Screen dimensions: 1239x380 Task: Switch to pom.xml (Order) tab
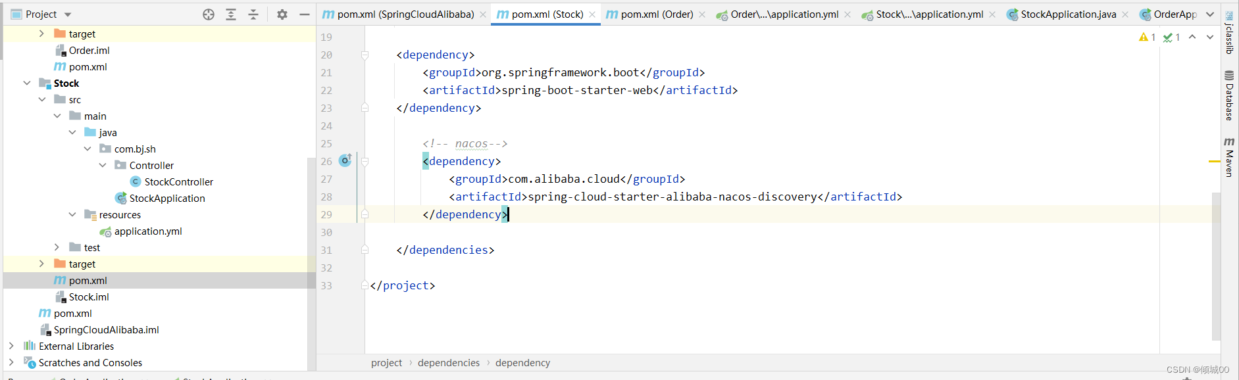coord(649,14)
